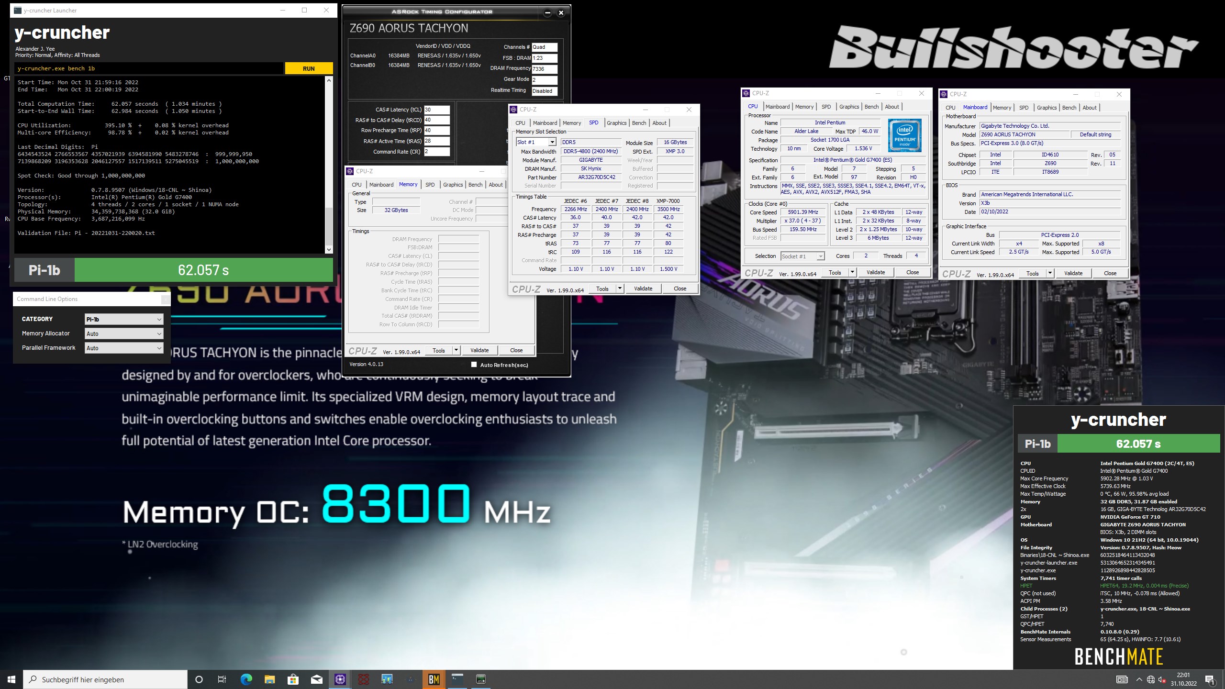Viewport: 1225px width, 689px height.
Task: Open the chart-with-glasses taskbar icon
Action: (x=387, y=679)
